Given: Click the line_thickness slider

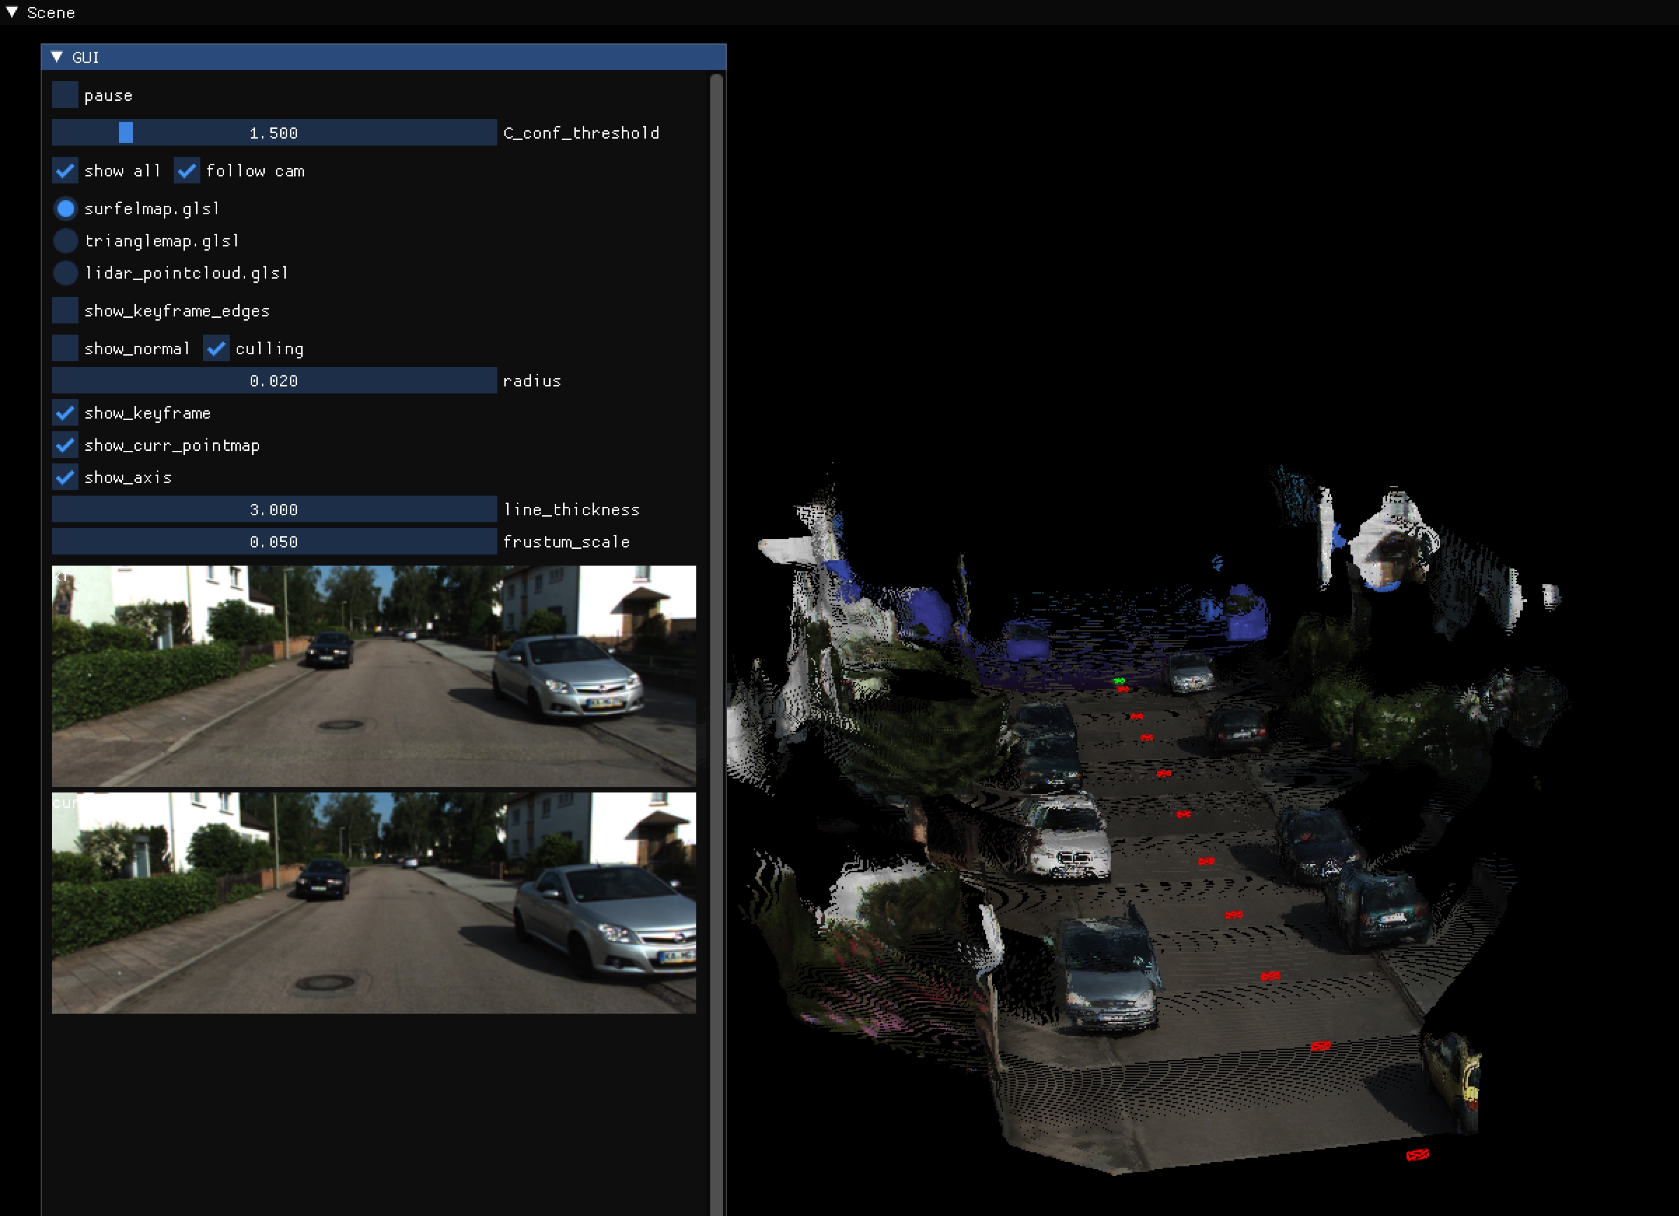Looking at the screenshot, I should 274,509.
